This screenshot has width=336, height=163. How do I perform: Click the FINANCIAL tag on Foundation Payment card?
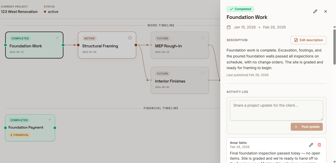tap(19, 135)
